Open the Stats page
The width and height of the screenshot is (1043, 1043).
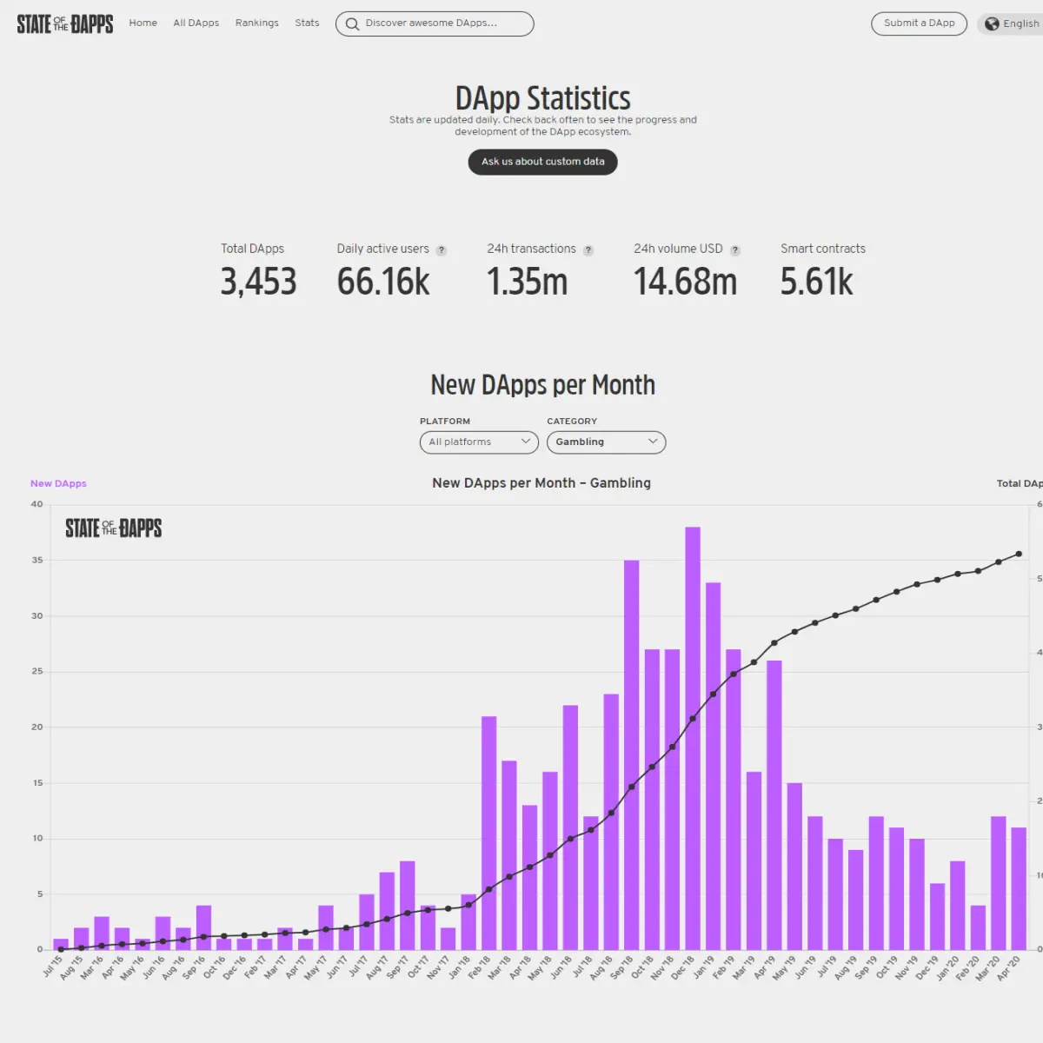pos(307,23)
